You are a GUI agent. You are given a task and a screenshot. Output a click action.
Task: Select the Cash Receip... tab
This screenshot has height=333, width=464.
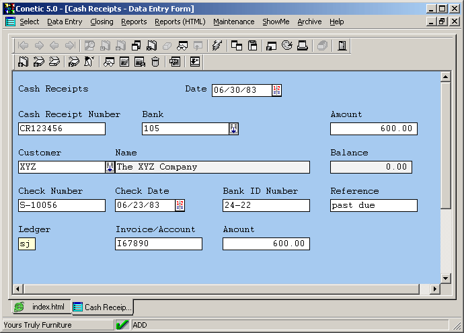tap(102, 307)
